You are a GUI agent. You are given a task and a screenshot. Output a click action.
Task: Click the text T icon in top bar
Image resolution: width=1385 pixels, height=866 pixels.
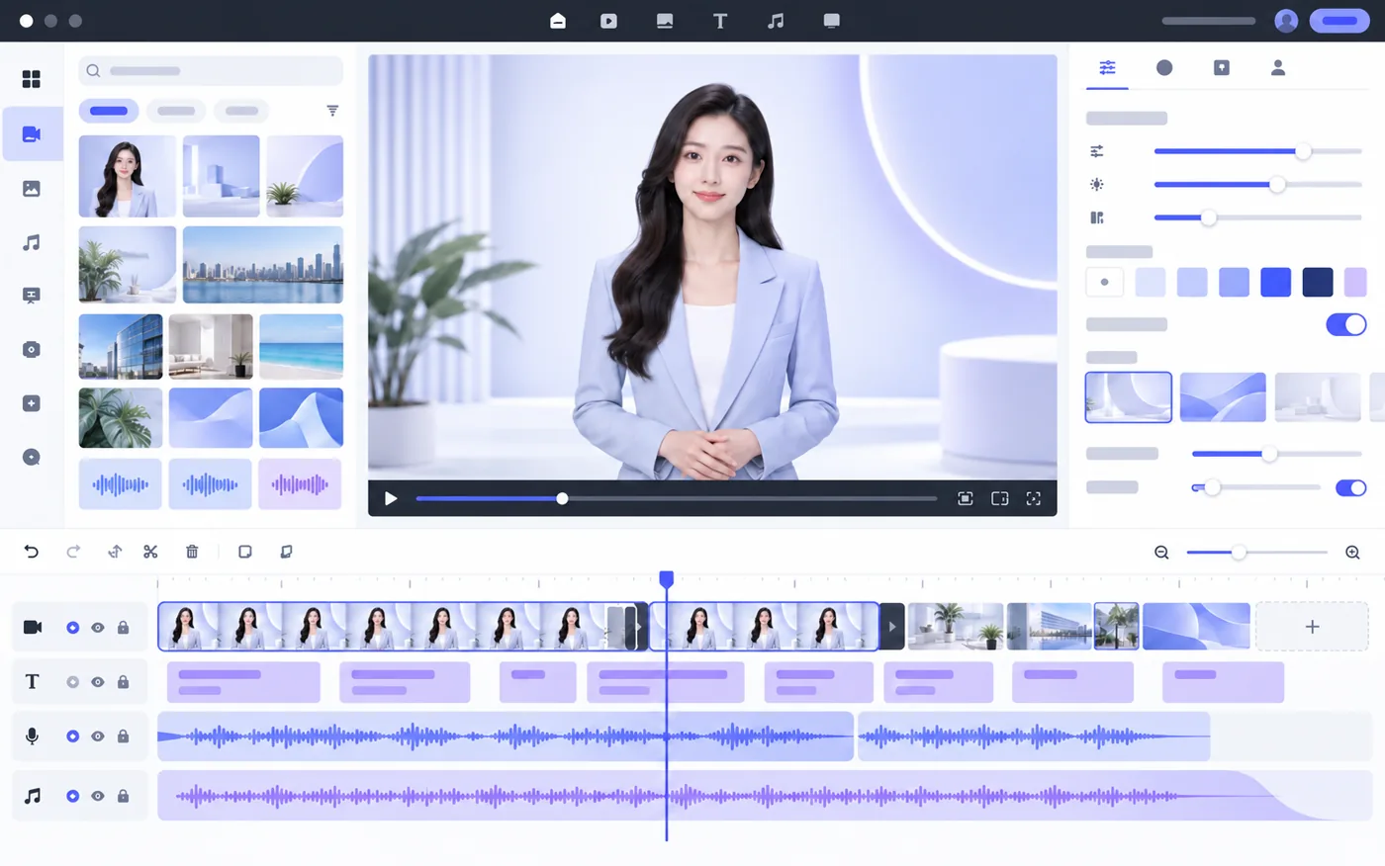click(720, 21)
